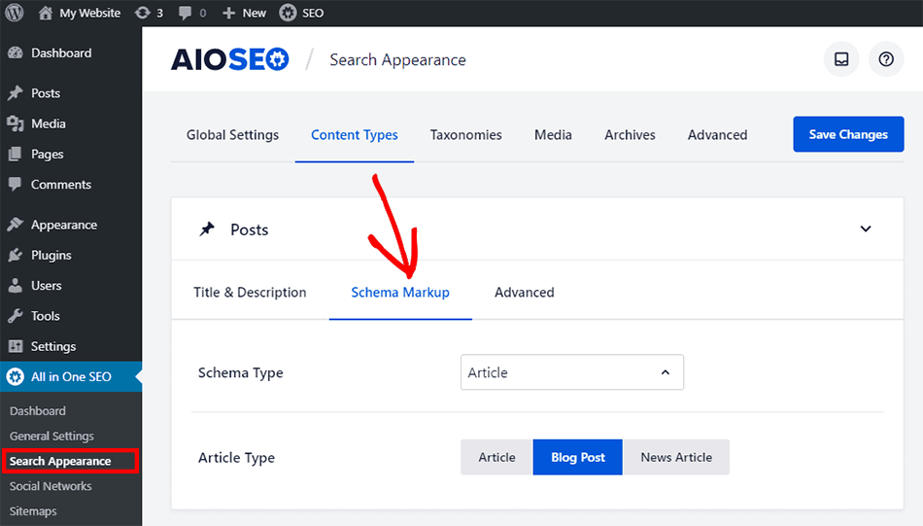This screenshot has height=526, width=923.
Task: Click the Save Changes button
Action: click(848, 134)
